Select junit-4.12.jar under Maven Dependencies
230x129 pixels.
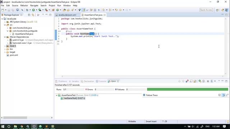click(x=18, y=40)
